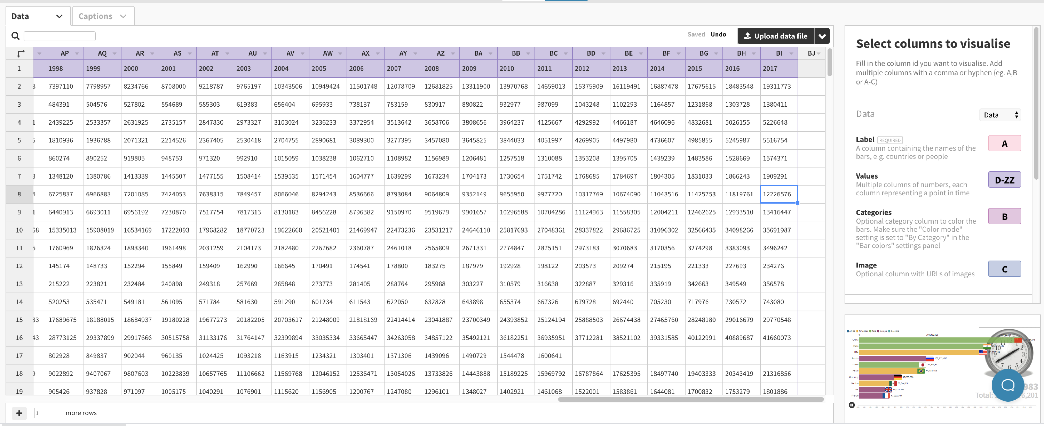Click the plus icon to add more rows
Image resolution: width=1044 pixels, height=426 pixels.
click(x=19, y=413)
